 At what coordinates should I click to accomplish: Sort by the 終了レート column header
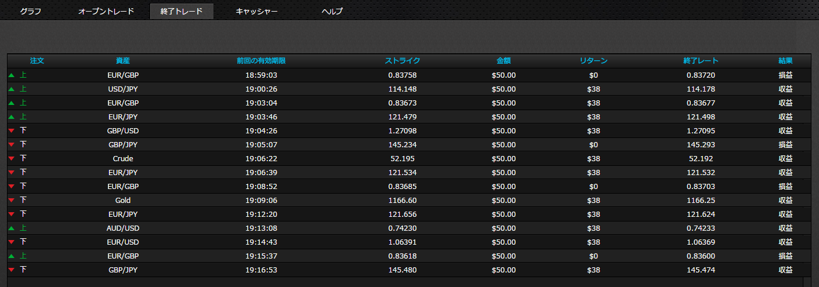pos(701,61)
